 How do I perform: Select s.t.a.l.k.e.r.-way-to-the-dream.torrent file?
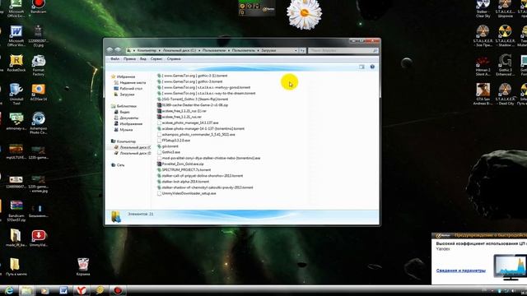click(207, 93)
